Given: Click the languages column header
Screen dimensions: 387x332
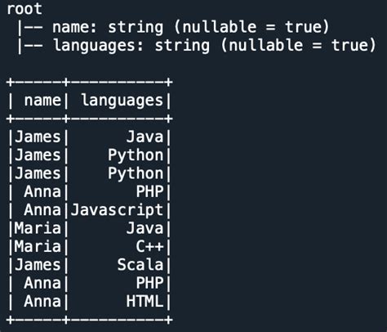Looking at the screenshot, I should click(122, 101).
